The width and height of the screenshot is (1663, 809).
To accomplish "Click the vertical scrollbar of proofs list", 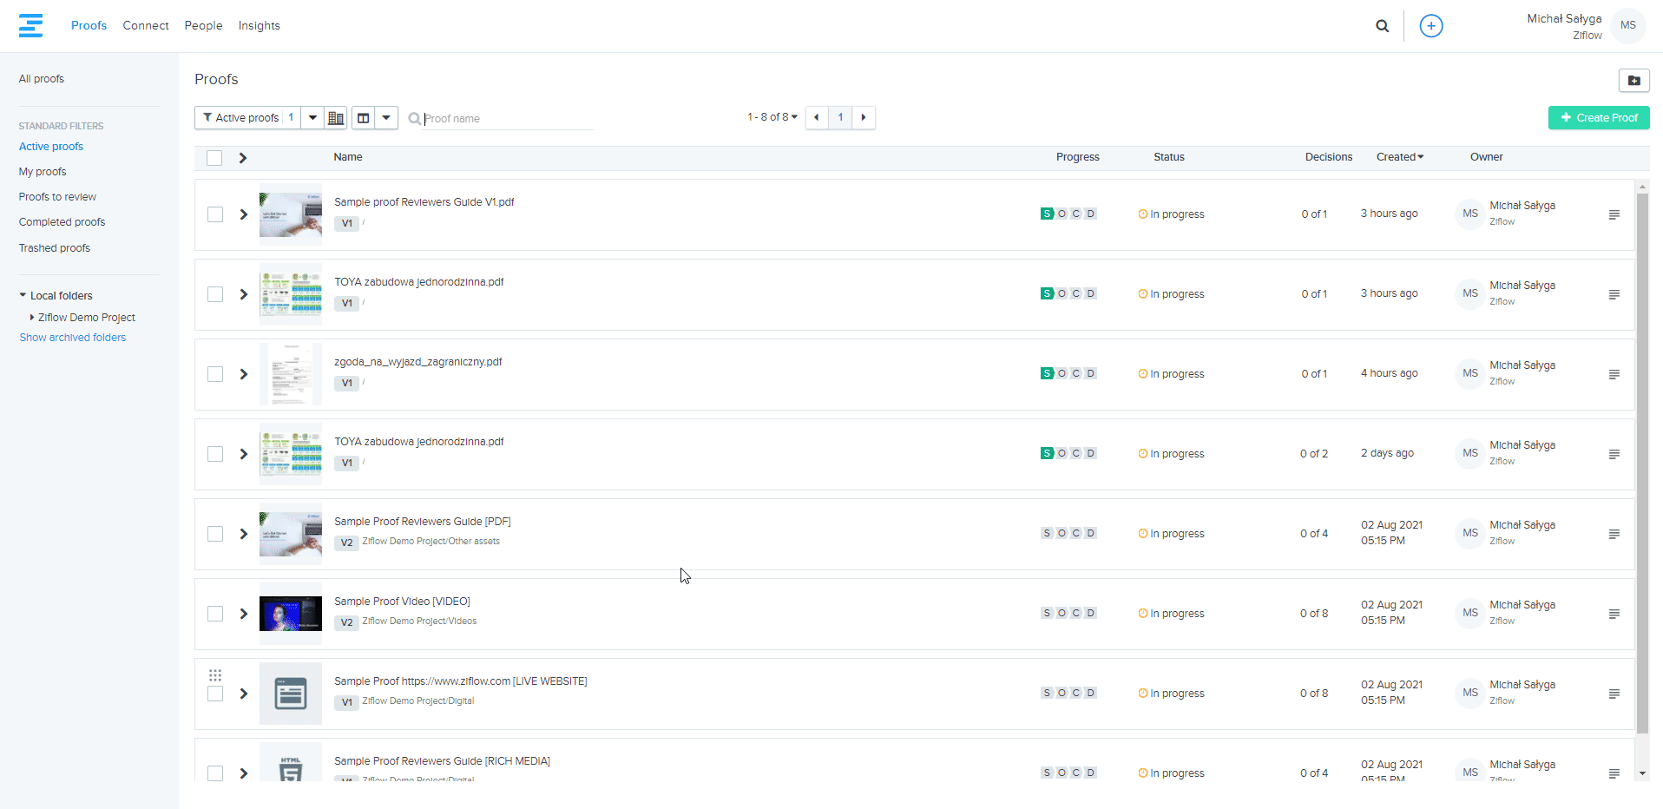I will [1641, 460].
